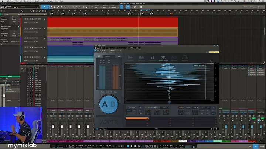Open the Tempo Follow dropdown
Viewport: 266px width, 149px height.
tap(15, 17)
